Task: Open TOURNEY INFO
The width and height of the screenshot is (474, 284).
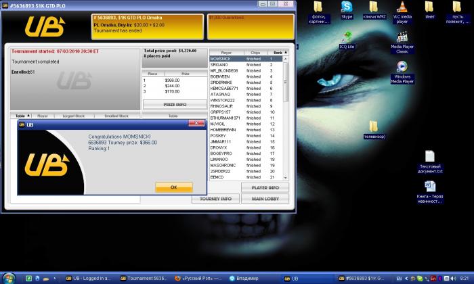Action: (215, 199)
